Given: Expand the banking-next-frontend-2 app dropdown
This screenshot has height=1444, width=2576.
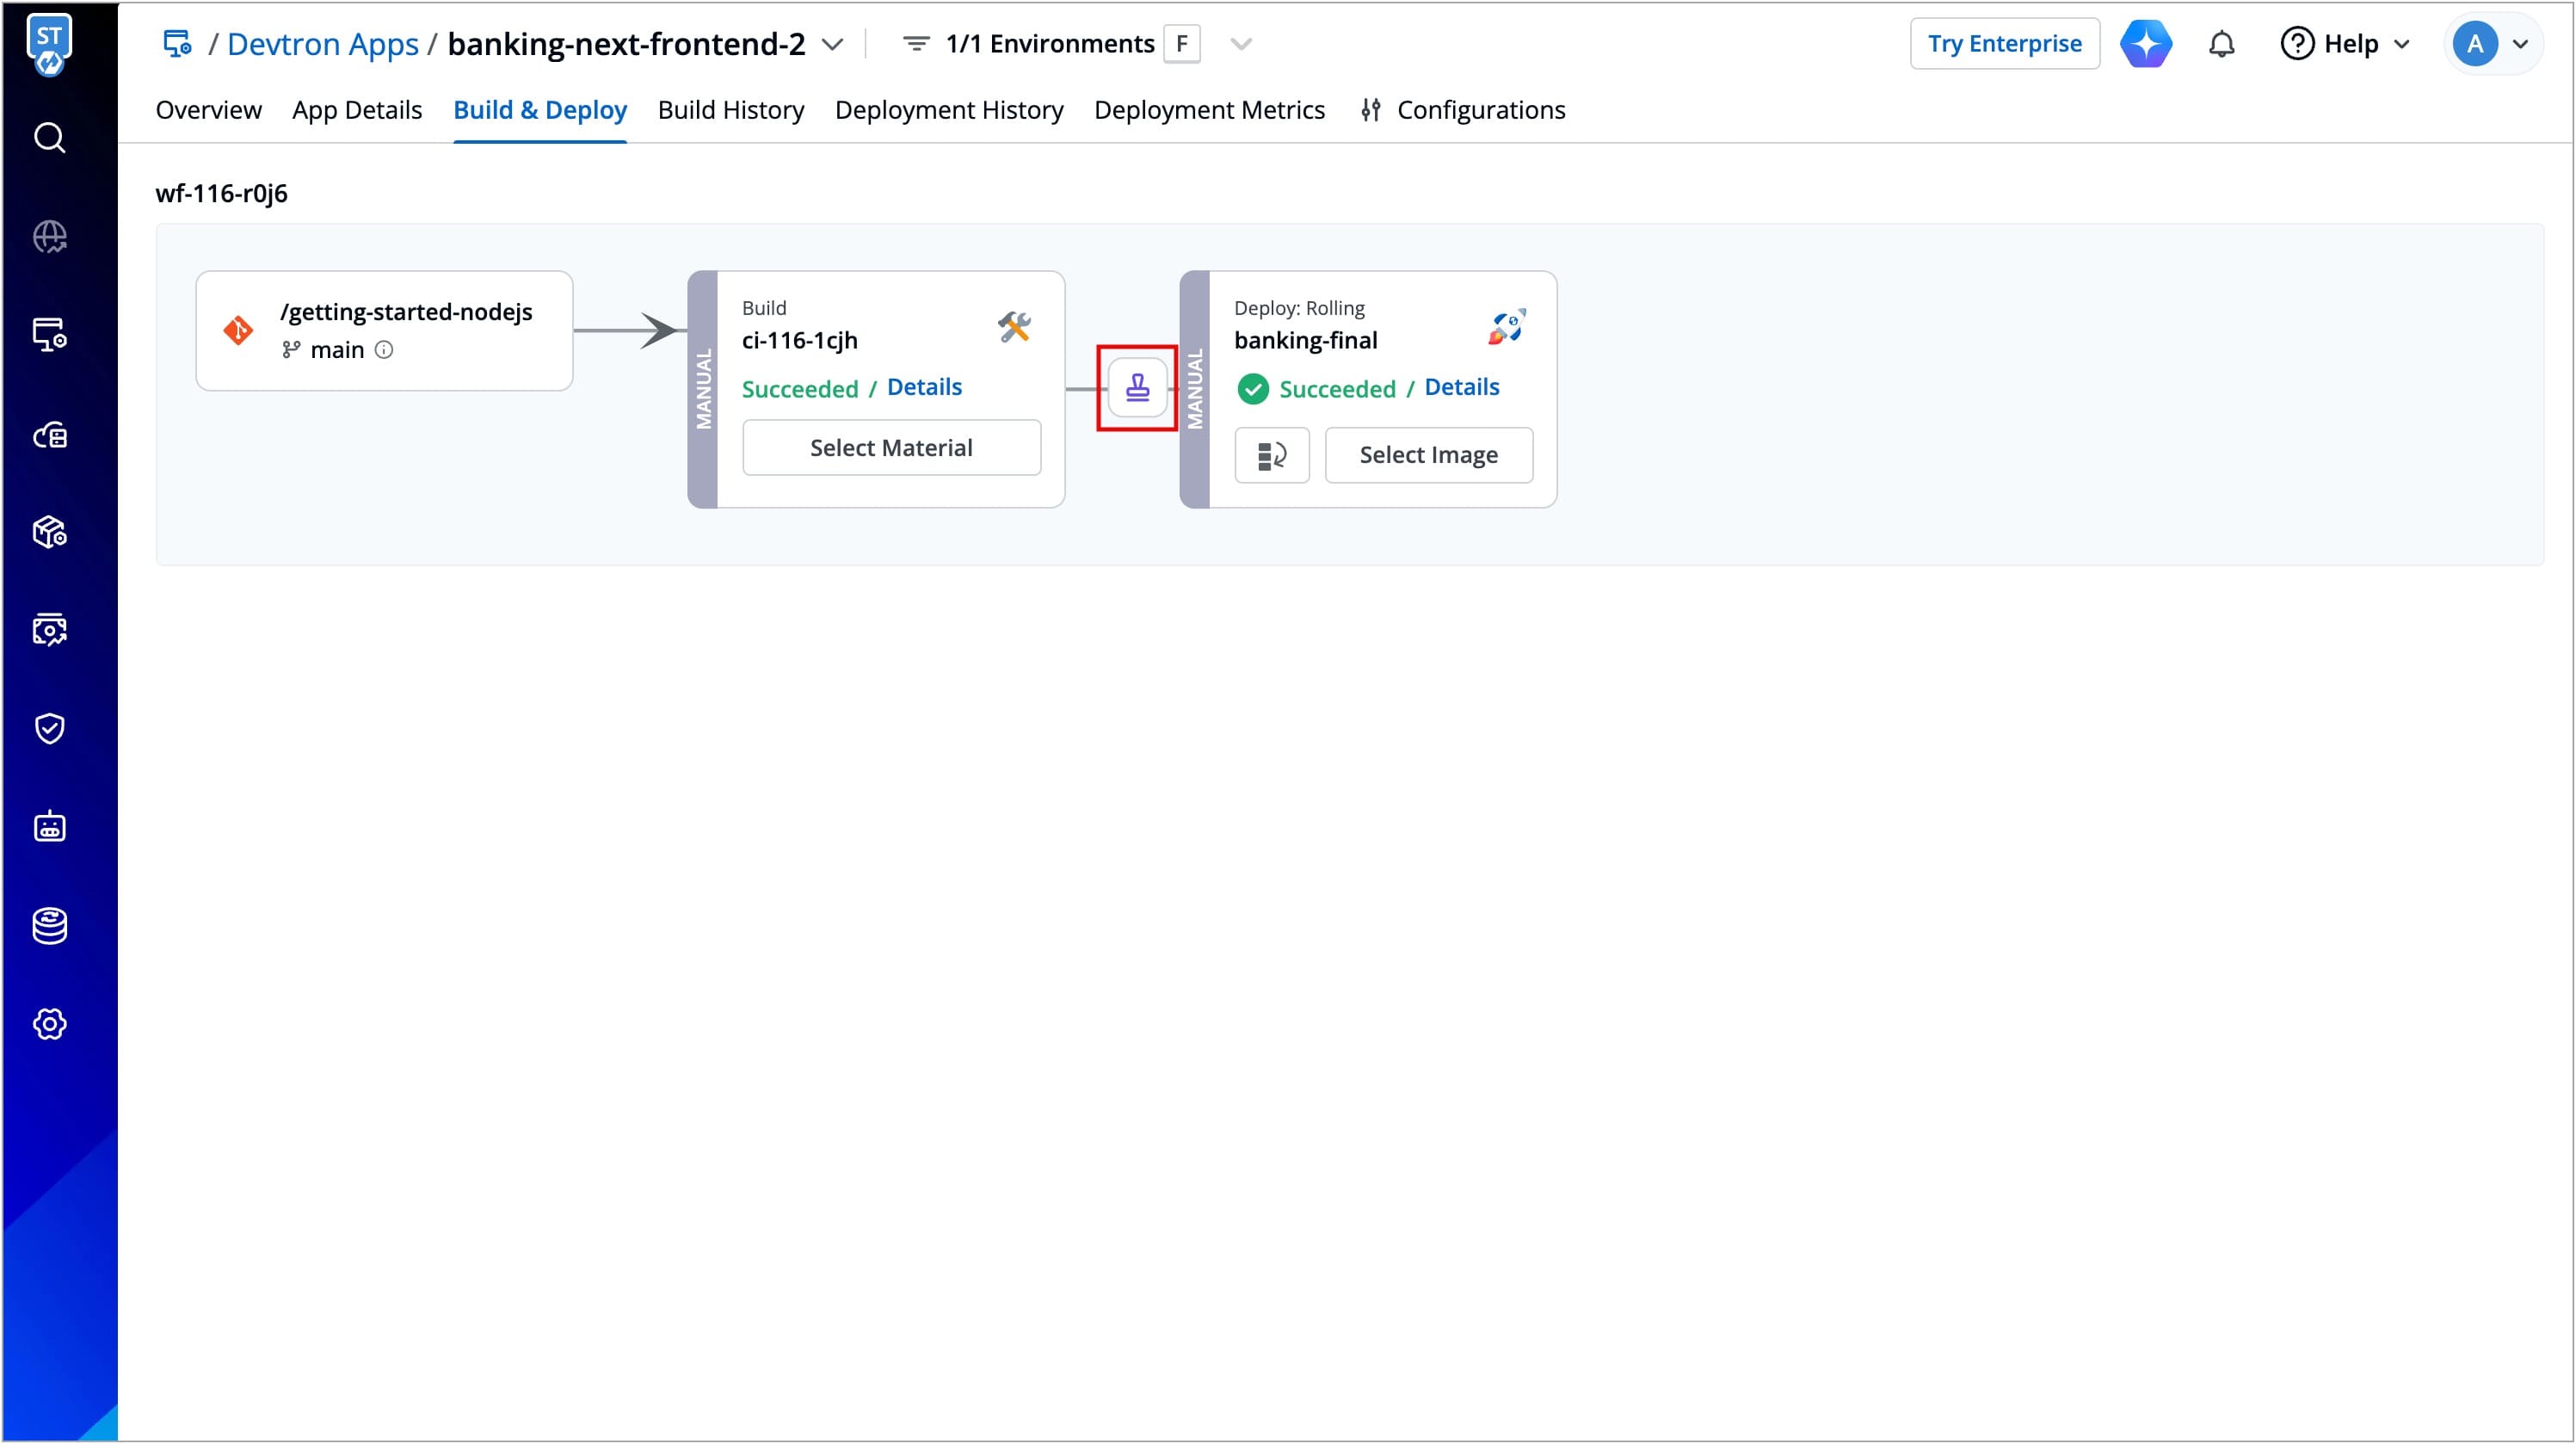Looking at the screenshot, I should click(832, 44).
